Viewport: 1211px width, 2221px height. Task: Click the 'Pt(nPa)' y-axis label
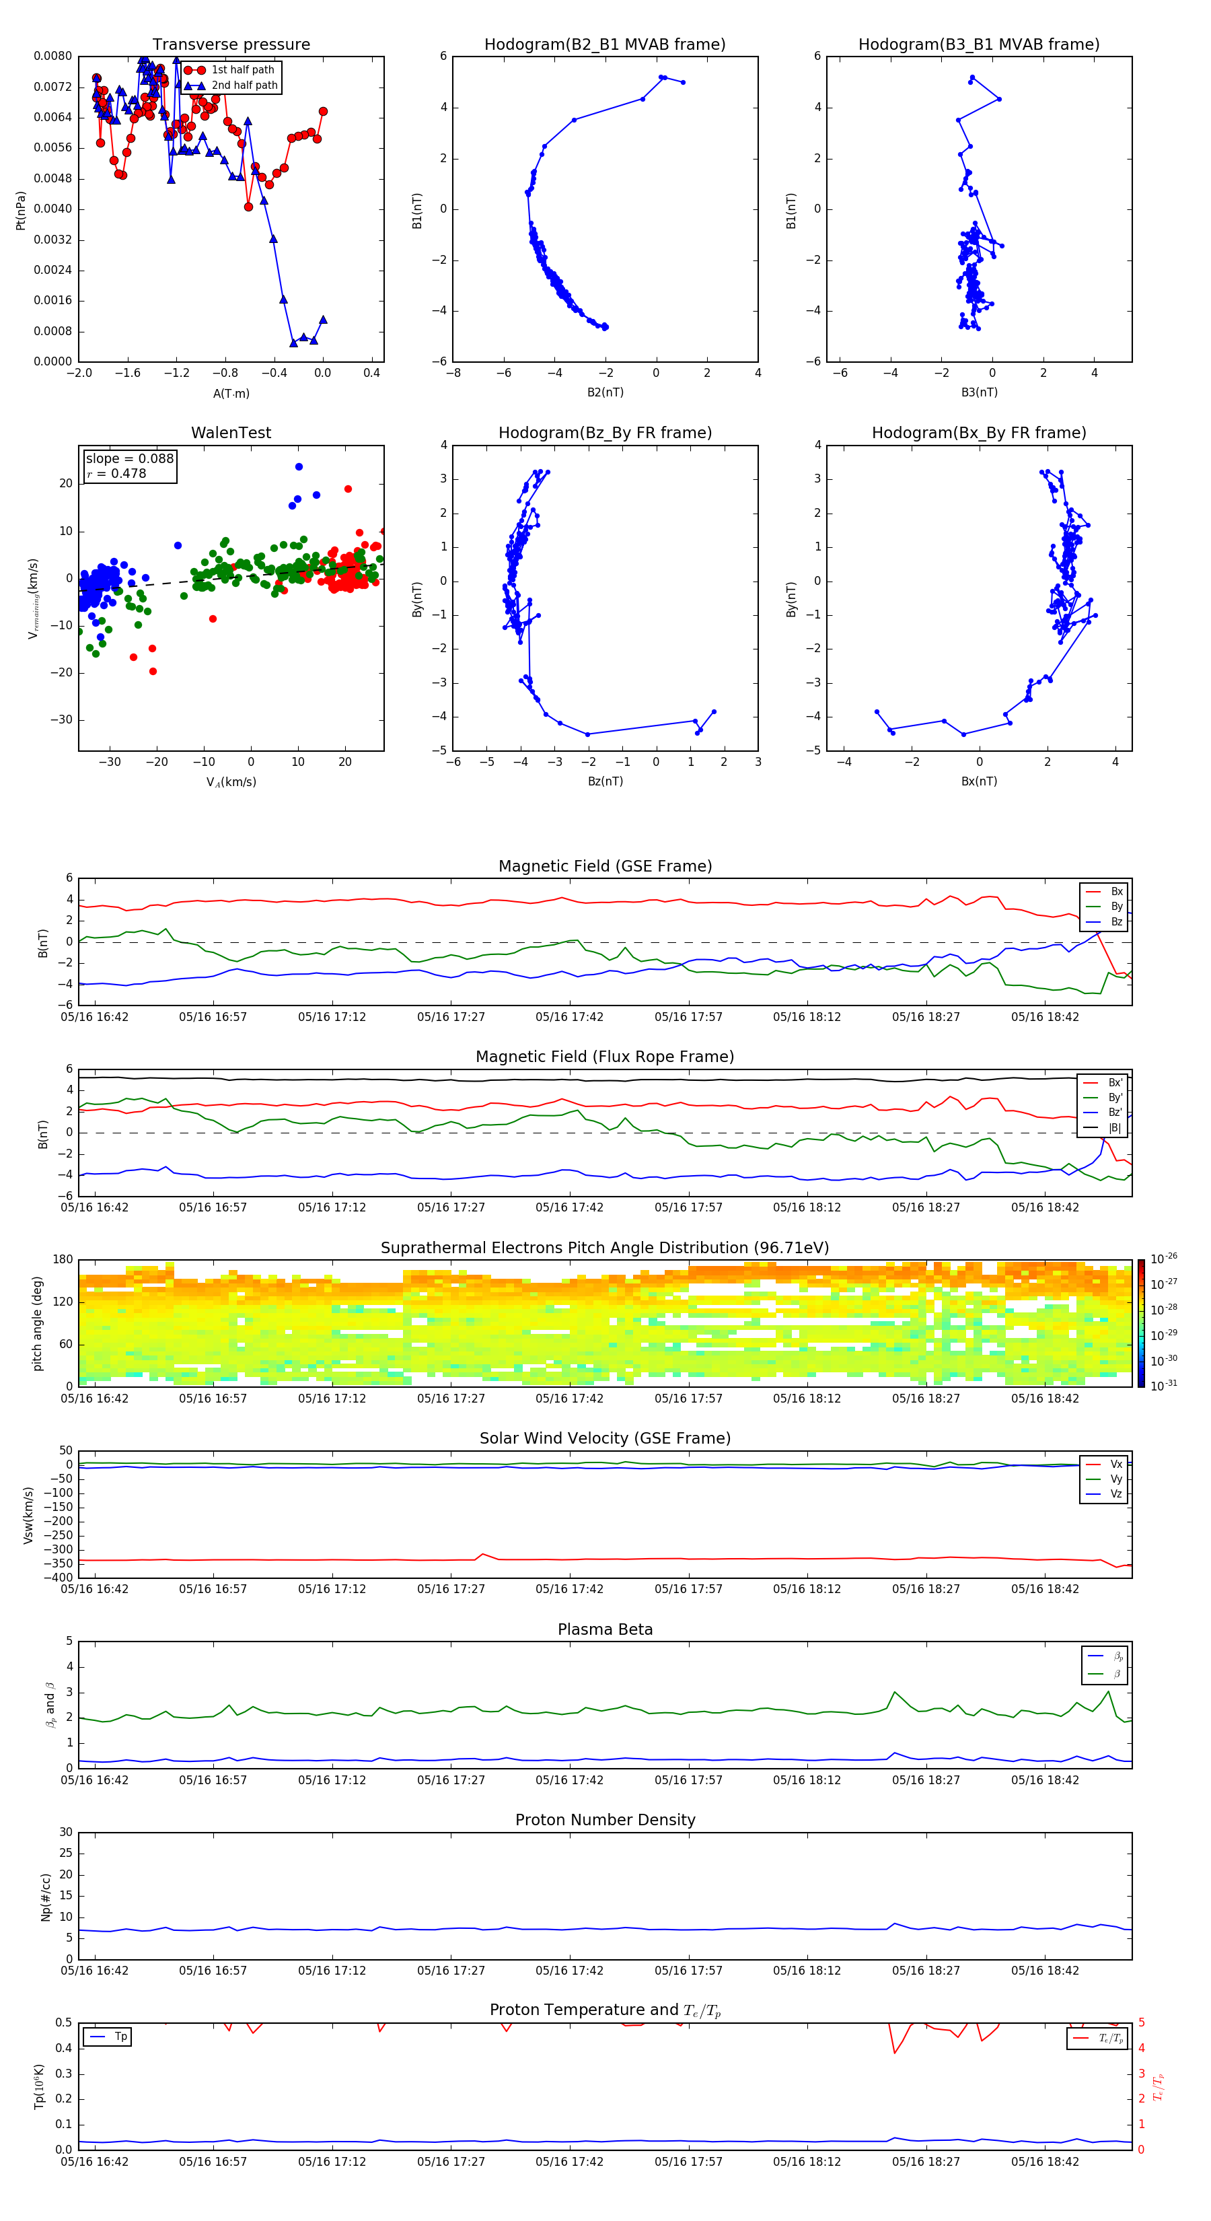(21, 211)
